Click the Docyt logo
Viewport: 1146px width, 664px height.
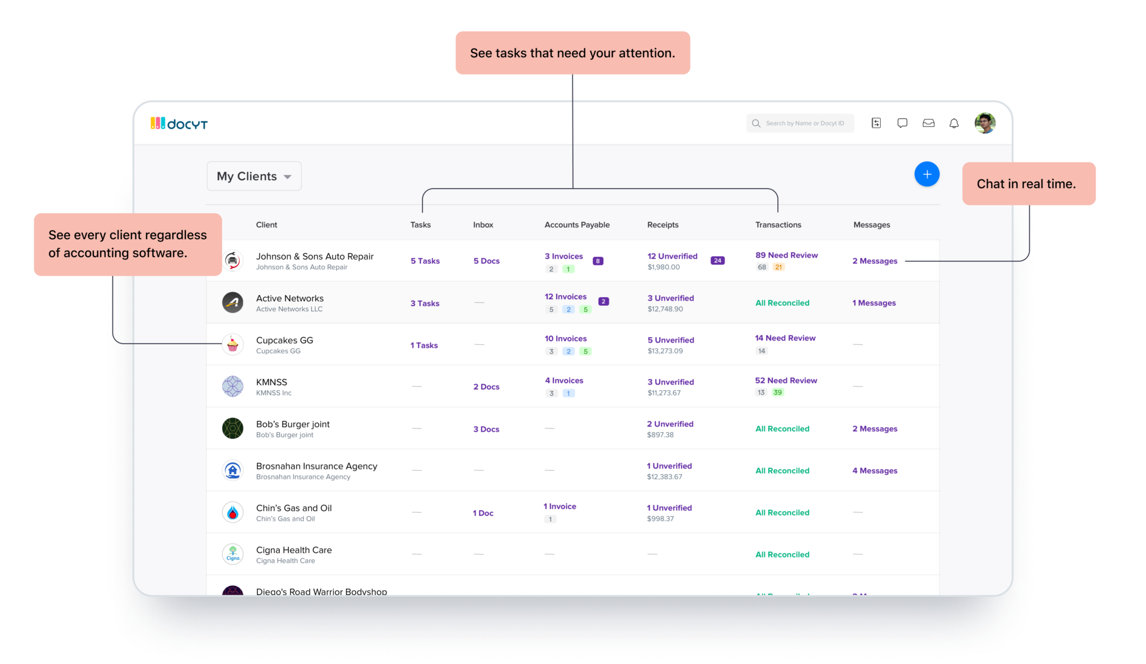[x=179, y=124]
